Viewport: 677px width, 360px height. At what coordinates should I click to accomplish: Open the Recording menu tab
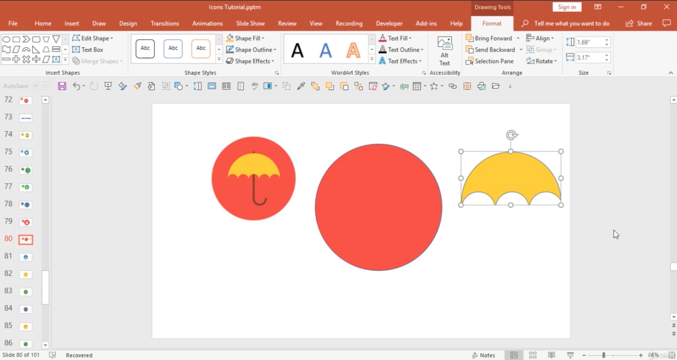[349, 23]
